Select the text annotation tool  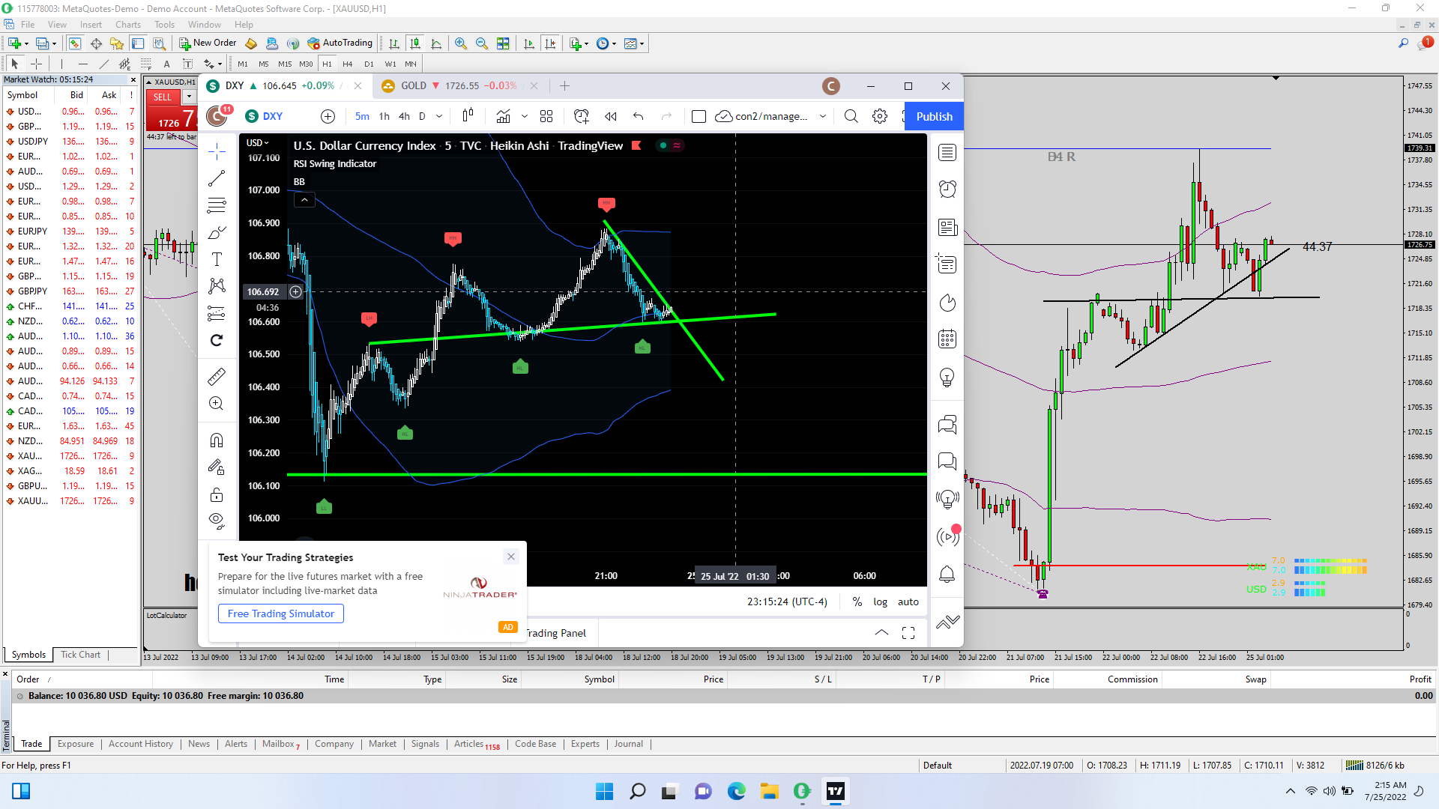tap(217, 259)
